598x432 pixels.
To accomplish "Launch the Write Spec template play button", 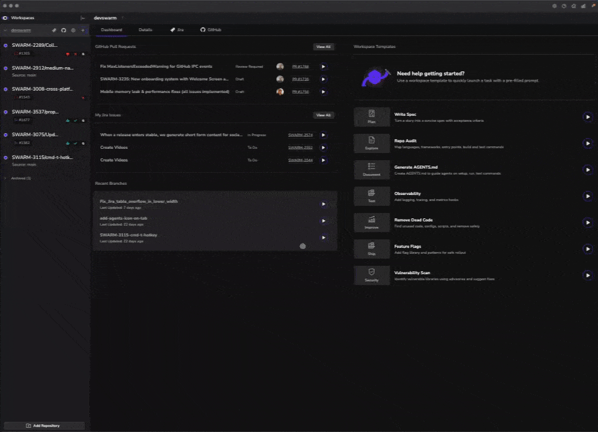I will click(588, 117).
